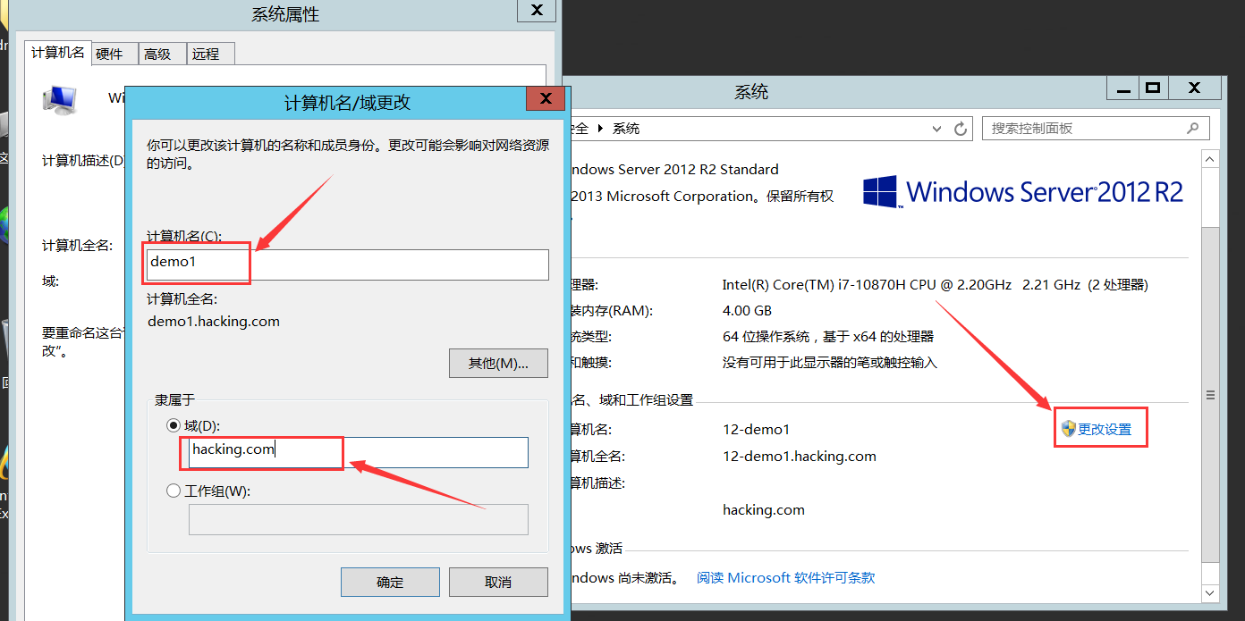Click the 其他(M)... button
This screenshot has height=621, width=1245.
pos(498,363)
